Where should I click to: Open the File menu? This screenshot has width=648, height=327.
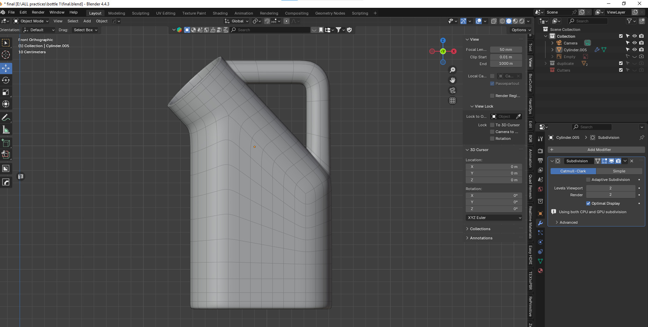click(x=11, y=12)
